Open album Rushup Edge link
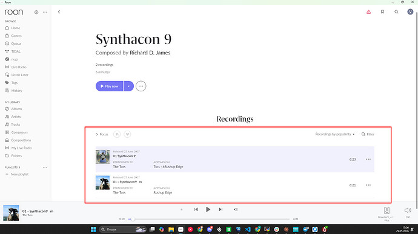The height and width of the screenshot is (234, 418). coord(163,192)
